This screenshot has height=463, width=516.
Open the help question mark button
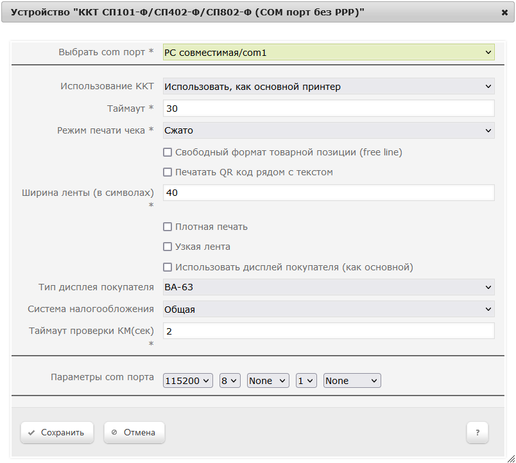coord(477,432)
